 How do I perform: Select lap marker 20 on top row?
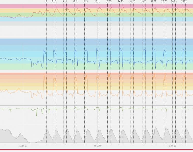pyautogui.click(x=152, y=1)
